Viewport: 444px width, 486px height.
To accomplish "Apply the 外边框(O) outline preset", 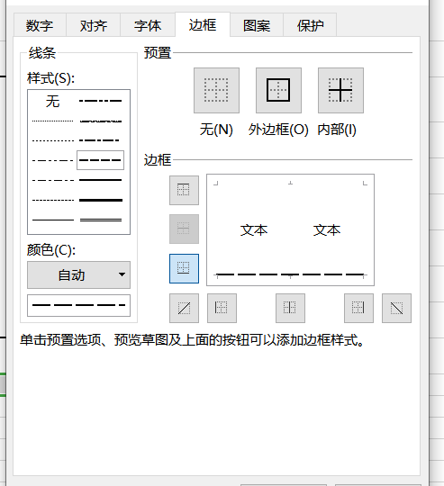I will pos(278,91).
